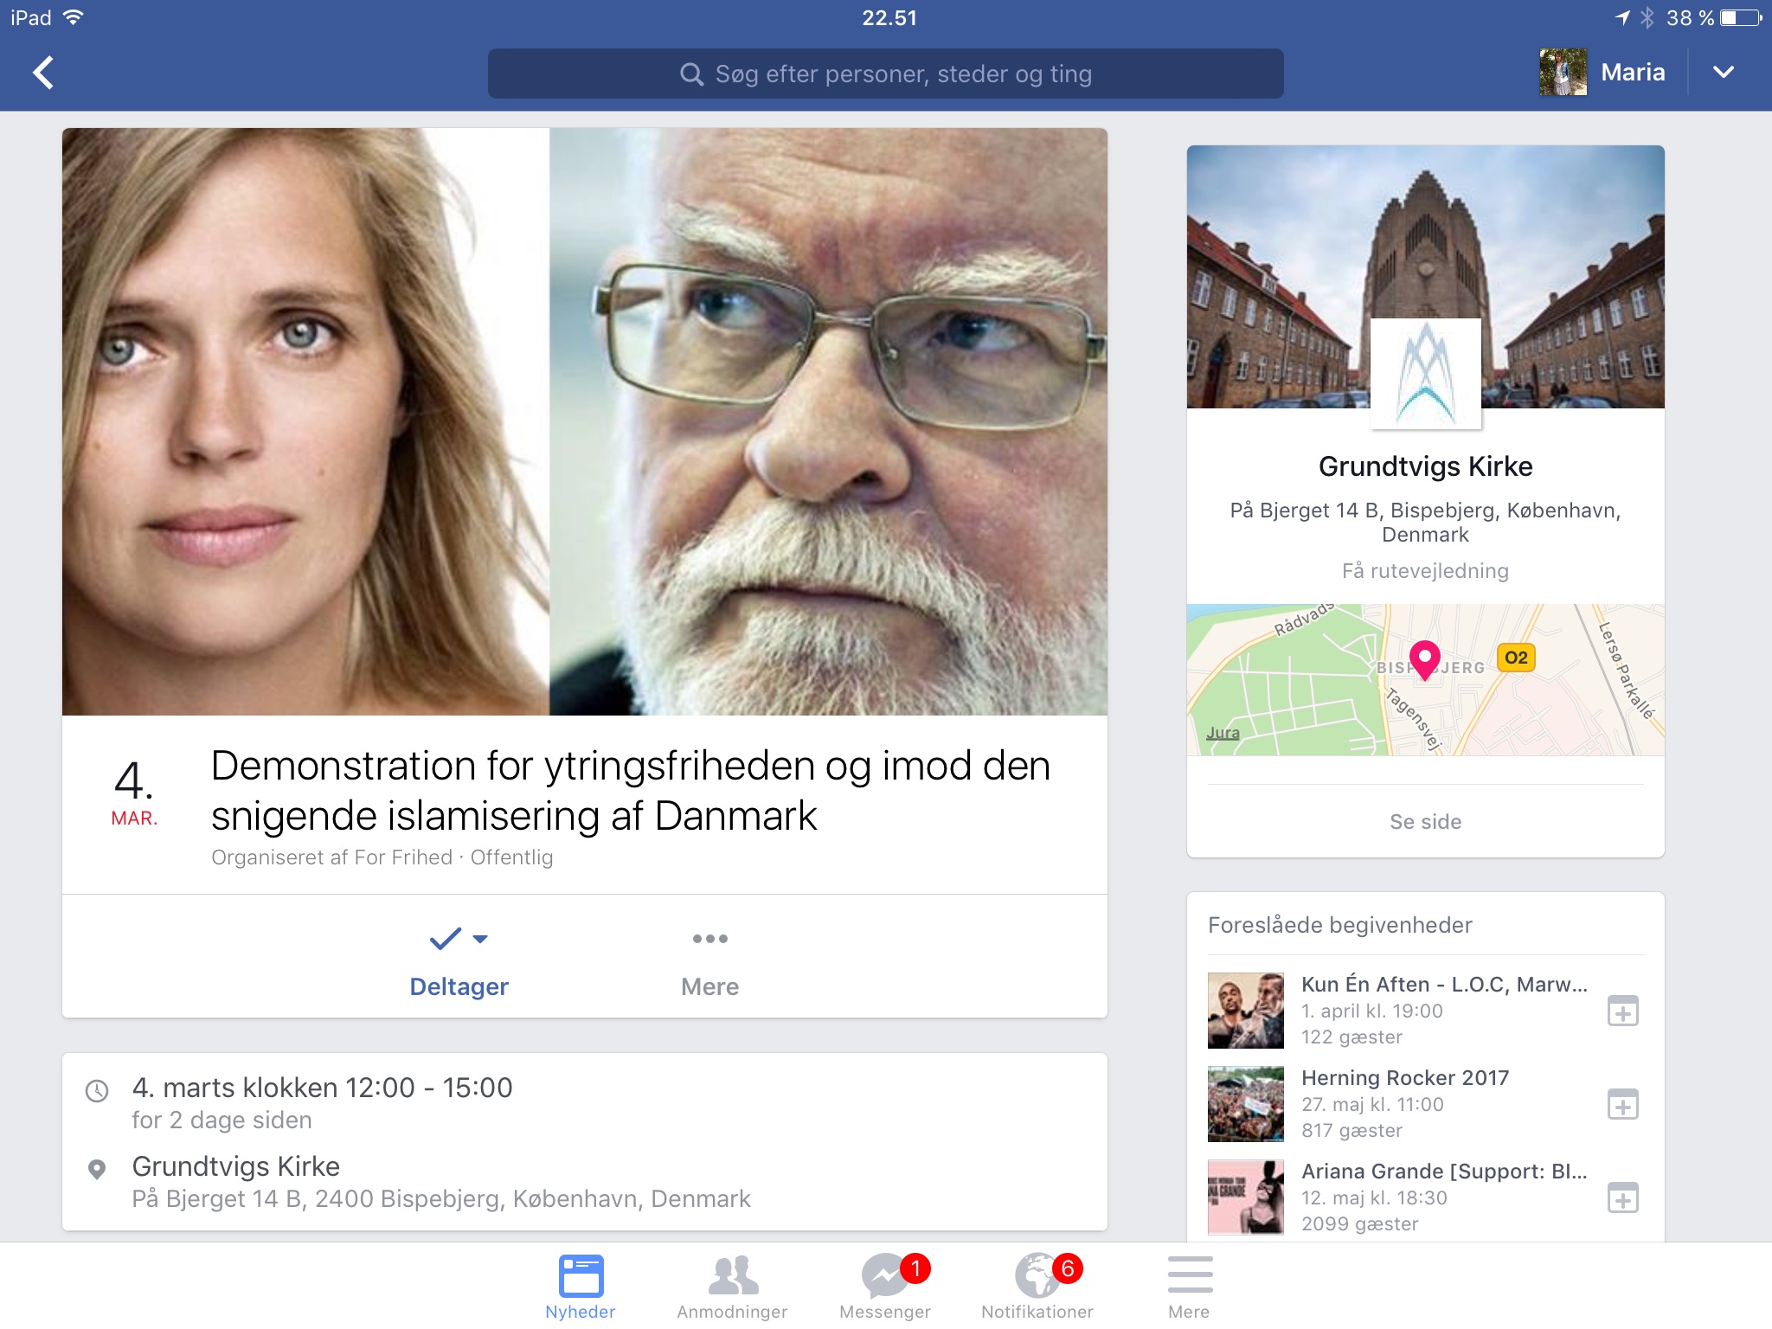Expand the Deltager RSVP dropdown arrow
The width and height of the screenshot is (1772, 1329).
481,939
